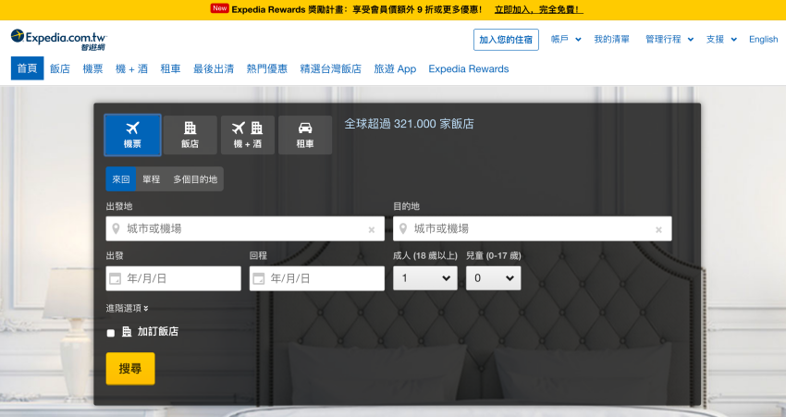Click the yellow 搜尋 search button

pyautogui.click(x=130, y=368)
